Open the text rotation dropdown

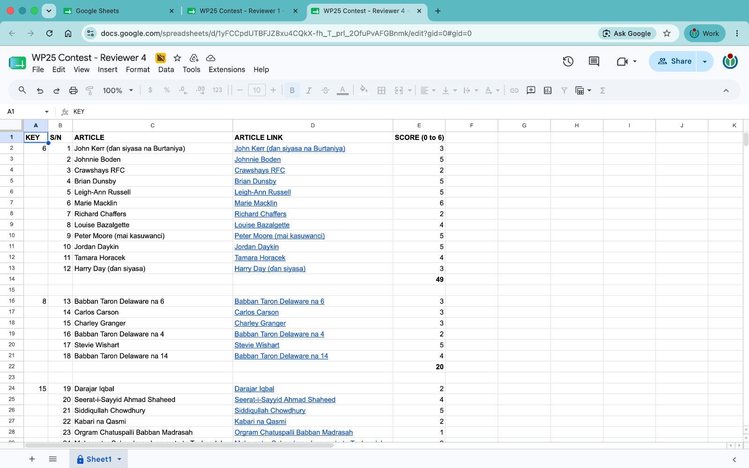pos(492,90)
